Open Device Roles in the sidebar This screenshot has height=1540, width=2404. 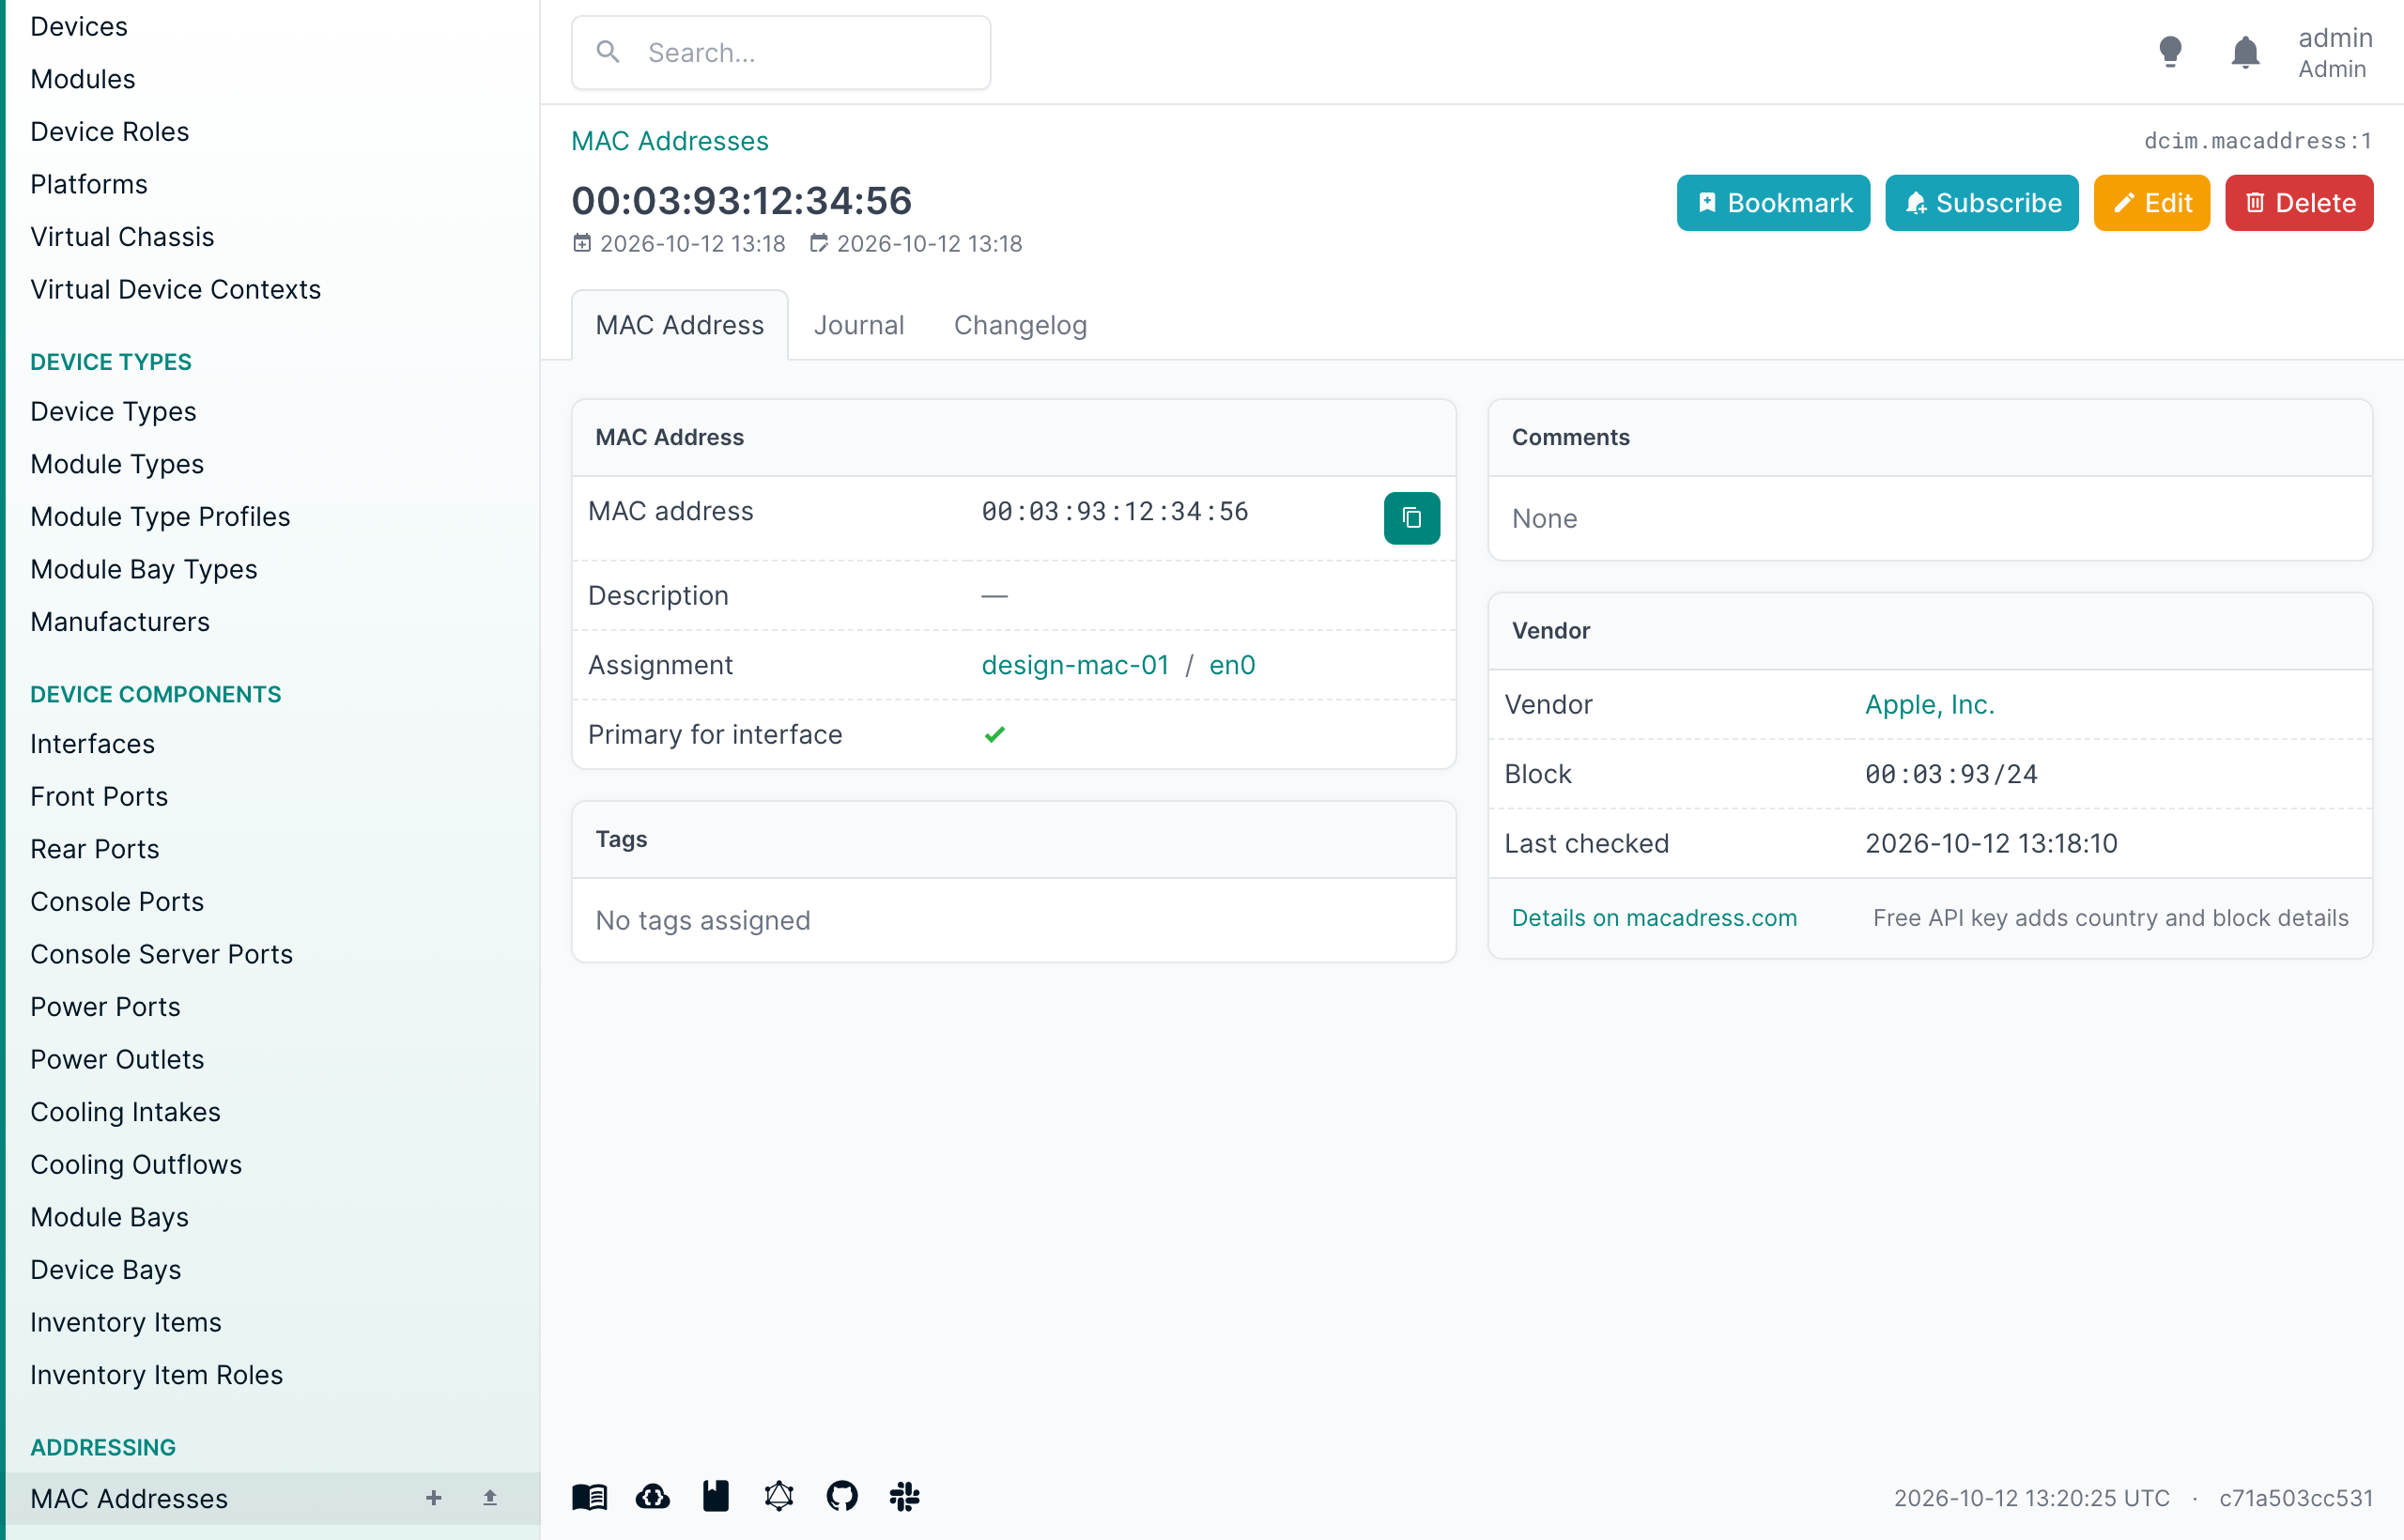109,131
